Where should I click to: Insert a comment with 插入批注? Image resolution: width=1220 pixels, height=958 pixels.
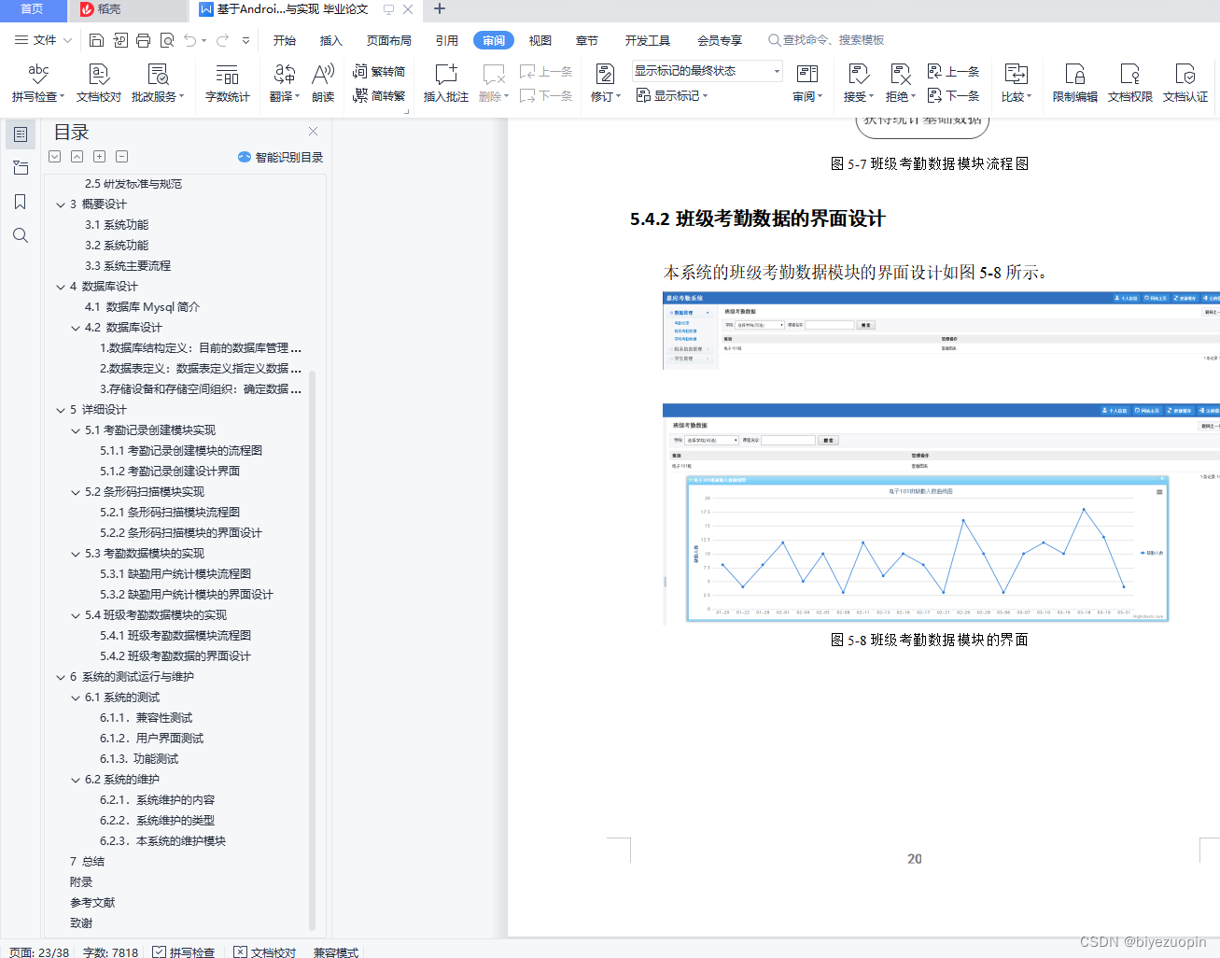(446, 82)
